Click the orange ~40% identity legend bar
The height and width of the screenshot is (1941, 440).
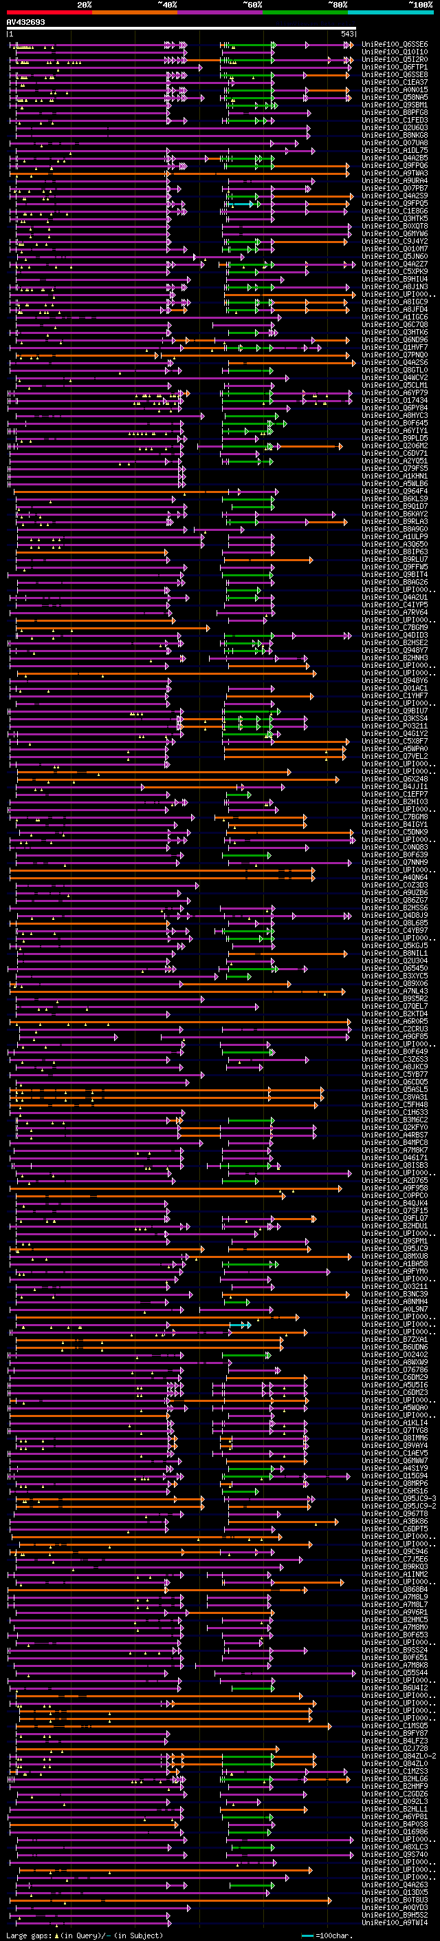coord(135,12)
